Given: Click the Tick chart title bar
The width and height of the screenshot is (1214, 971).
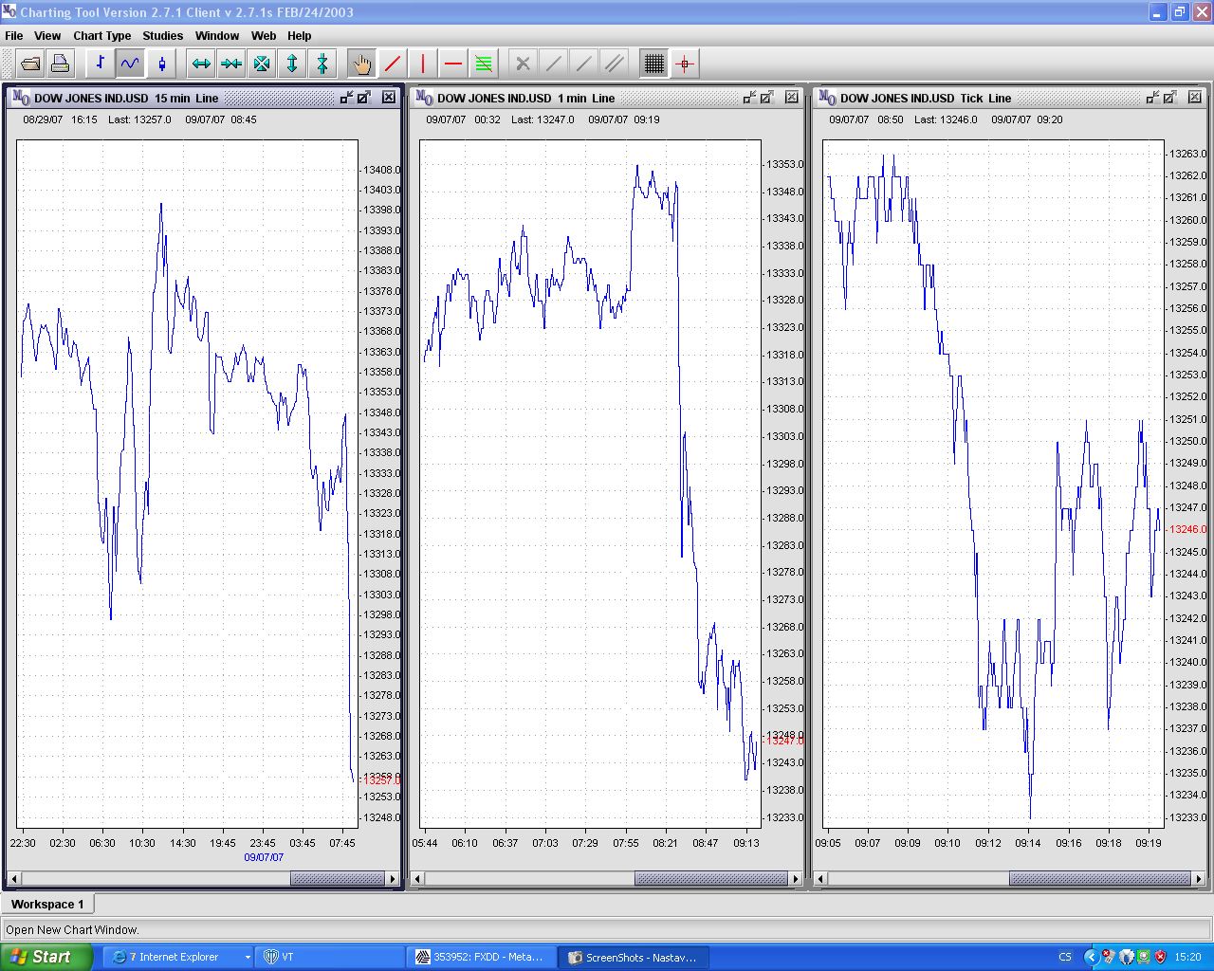Looking at the screenshot, I should (x=1010, y=98).
